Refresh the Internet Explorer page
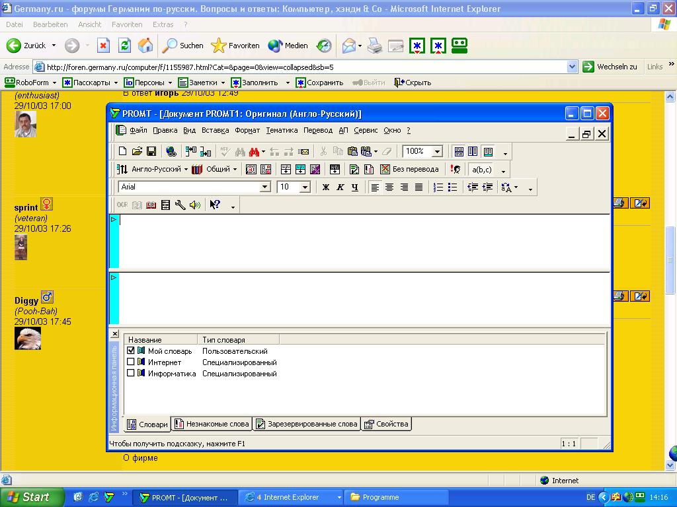The height and width of the screenshot is (507, 677). click(124, 46)
